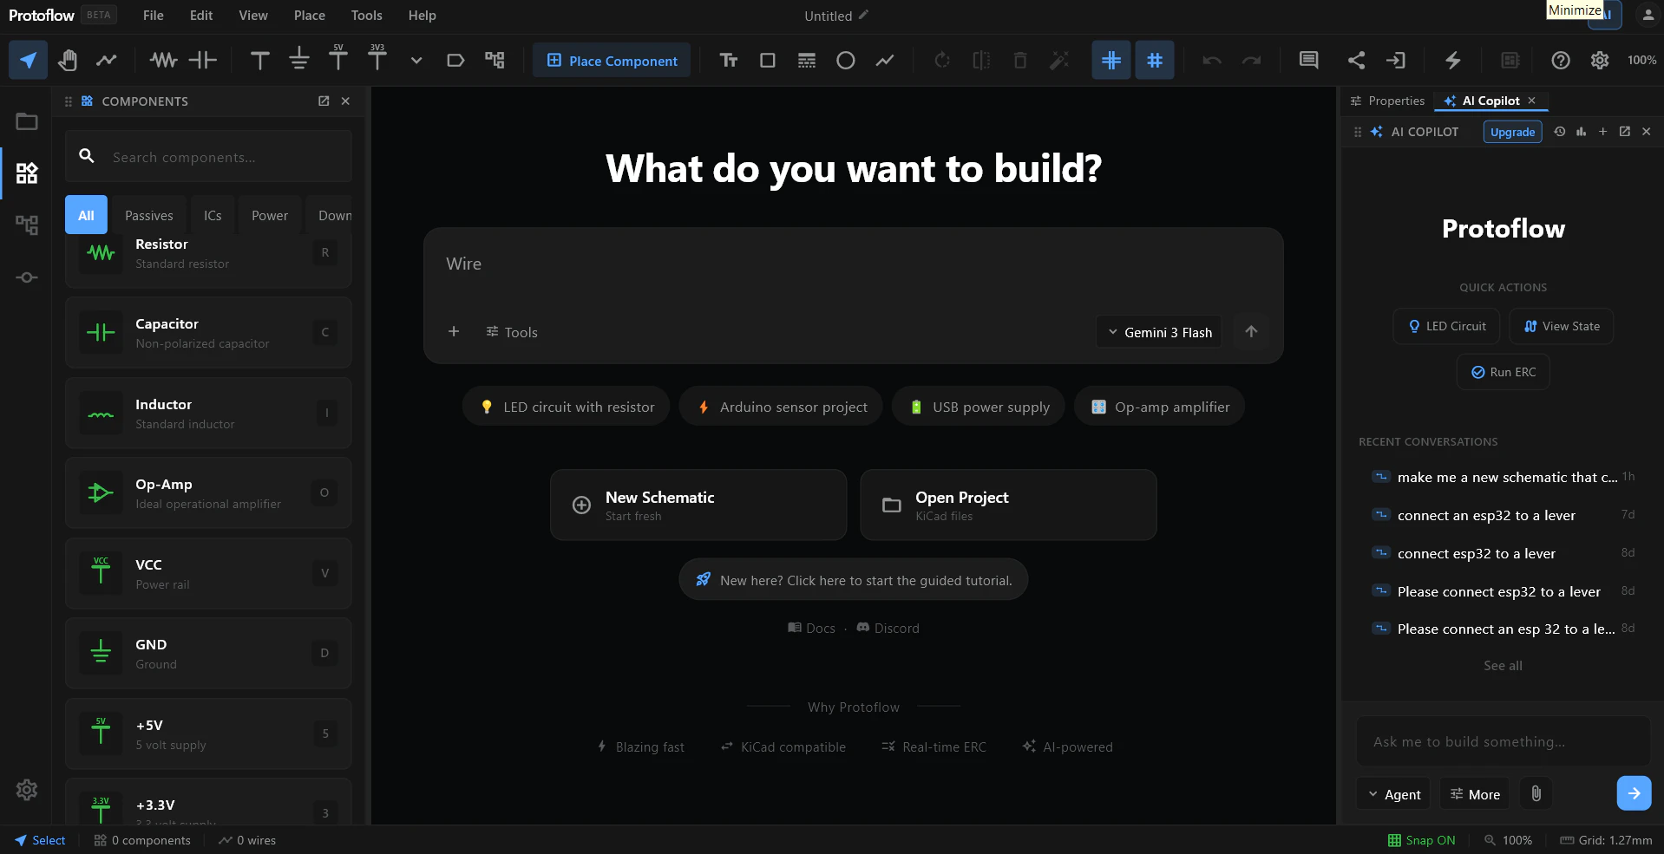Enable Snap ON in the status bar
The height and width of the screenshot is (854, 1664).
click(x=1421, y=839)
